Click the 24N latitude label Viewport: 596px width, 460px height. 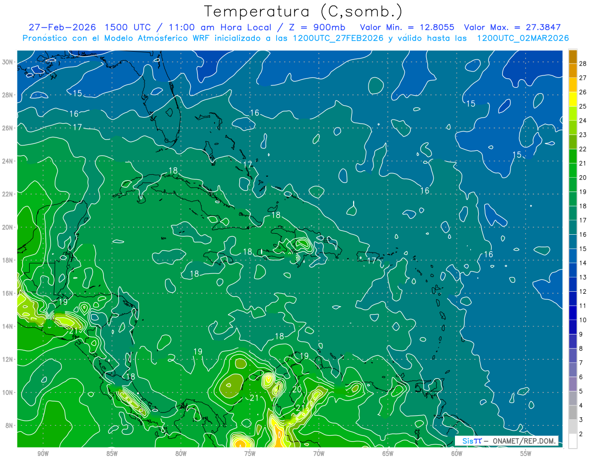[x=7, y=161]
